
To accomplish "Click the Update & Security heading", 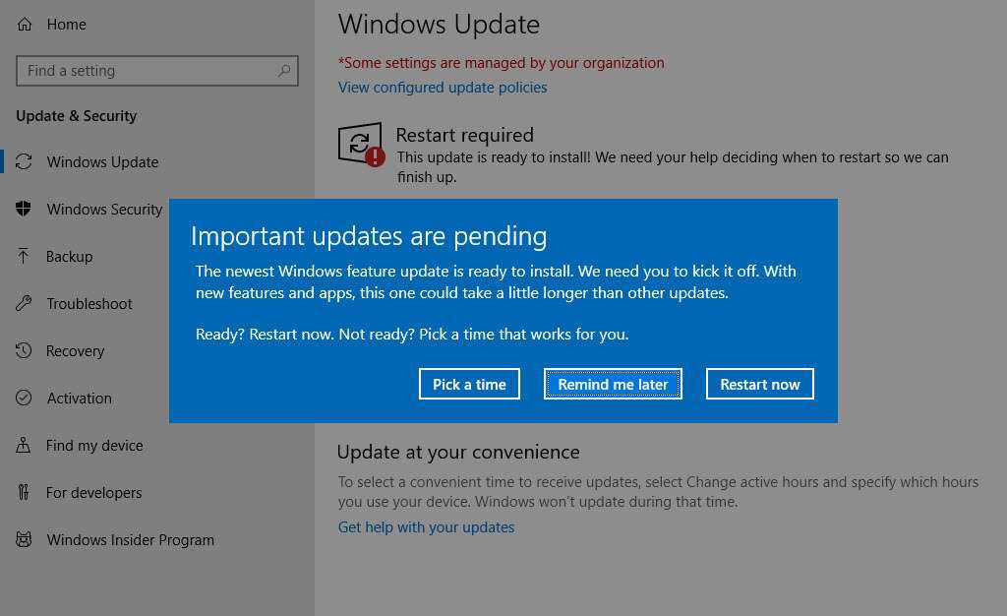I will click(77, 115).
